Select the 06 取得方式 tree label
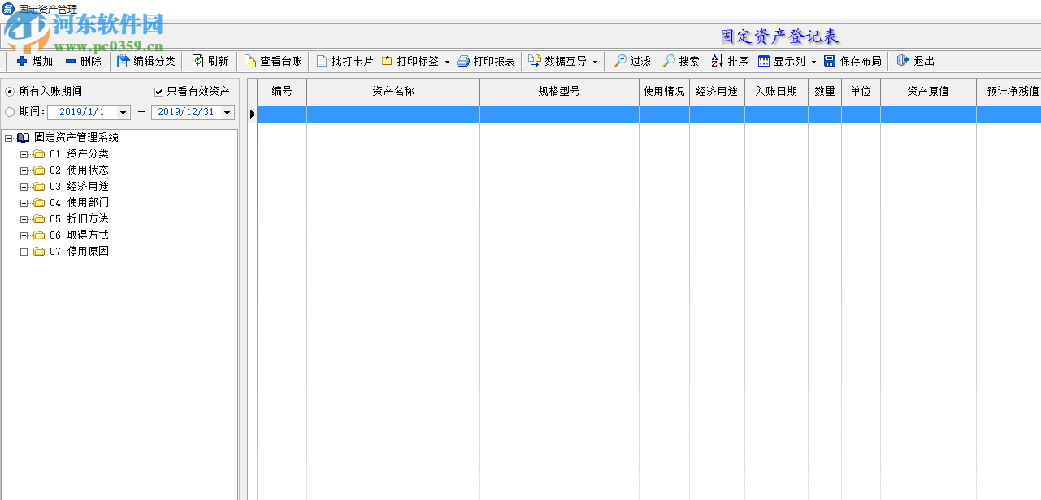 (x=79, y=235)
